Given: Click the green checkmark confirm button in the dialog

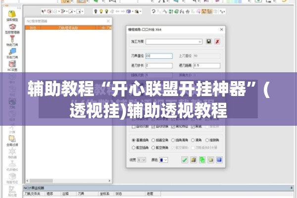Looking at the screenshot, I should 185,160.
